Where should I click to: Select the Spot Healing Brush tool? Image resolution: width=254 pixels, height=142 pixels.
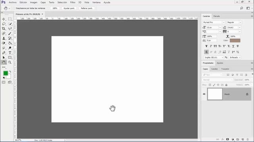(x=4, y=34)
